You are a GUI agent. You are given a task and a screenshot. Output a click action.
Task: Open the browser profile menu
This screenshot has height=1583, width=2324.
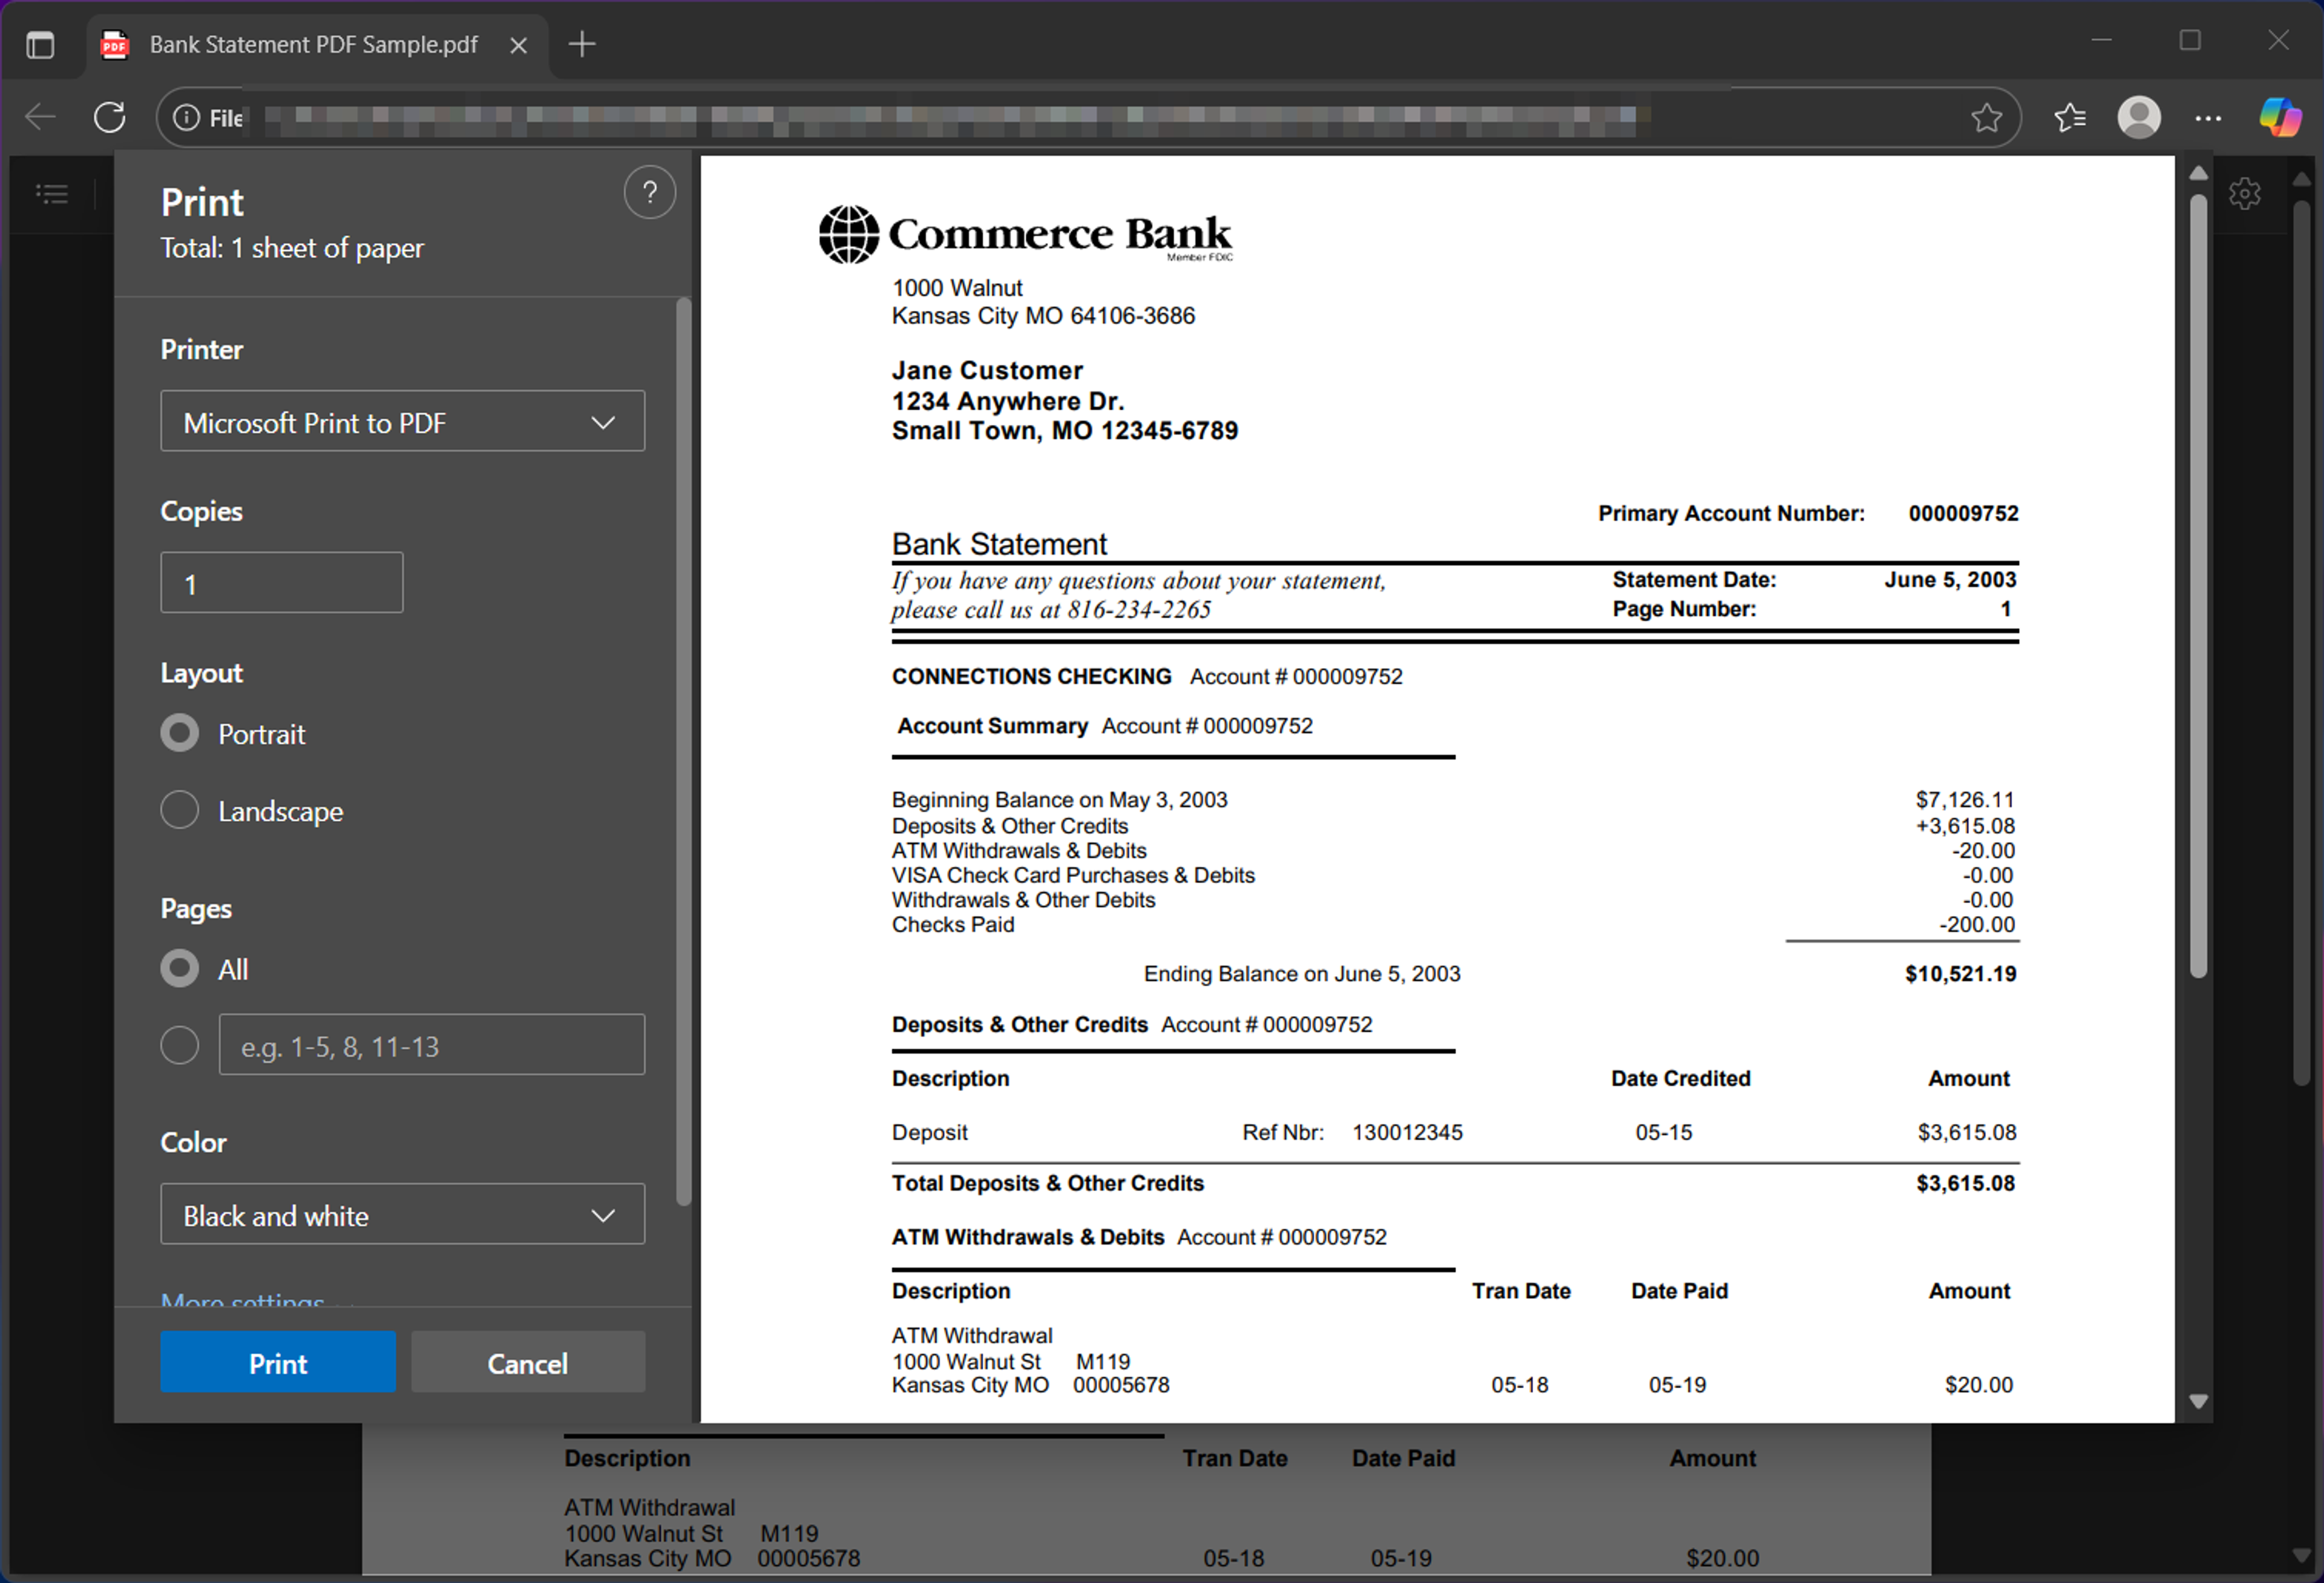pos(2139,118)
